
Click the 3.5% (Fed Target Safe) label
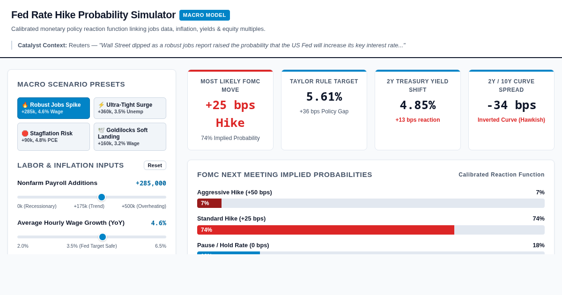point(92,246)
